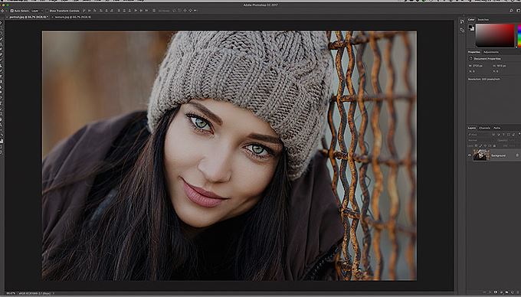Viewport: 521px width, 297px height.
Task: Click the search magnifier icon at top right
Action: [511, 11]
